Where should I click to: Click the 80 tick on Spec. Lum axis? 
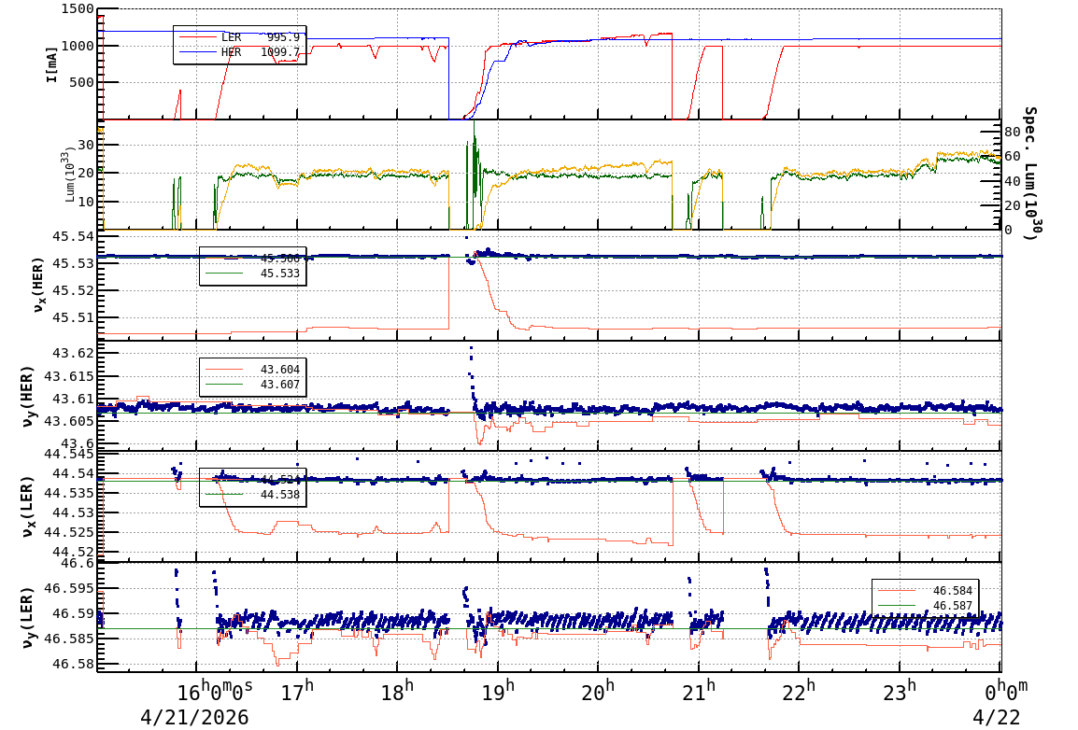click(1012, 132)
